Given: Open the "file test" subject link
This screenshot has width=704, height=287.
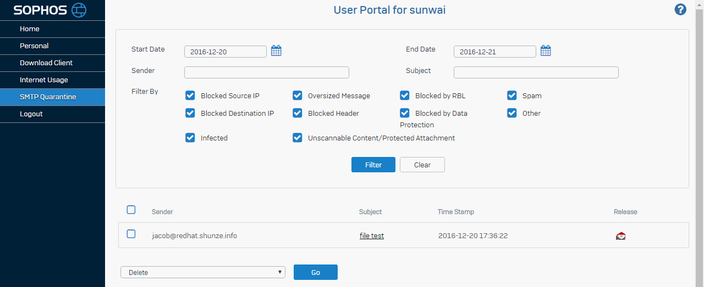Looking at the screenshot, I should pos(372,236).
